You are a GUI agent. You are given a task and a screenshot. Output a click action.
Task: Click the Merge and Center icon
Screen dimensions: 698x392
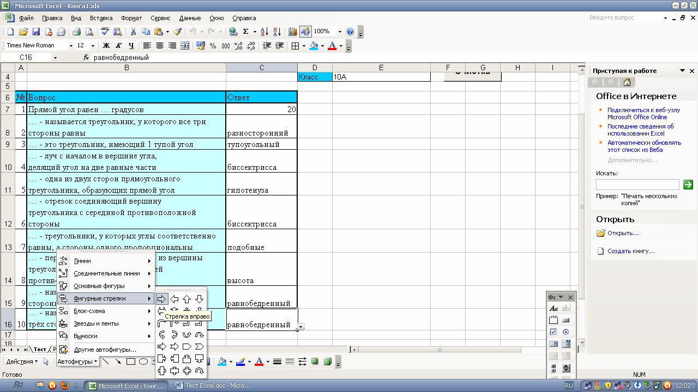click(x=185, y=46)
